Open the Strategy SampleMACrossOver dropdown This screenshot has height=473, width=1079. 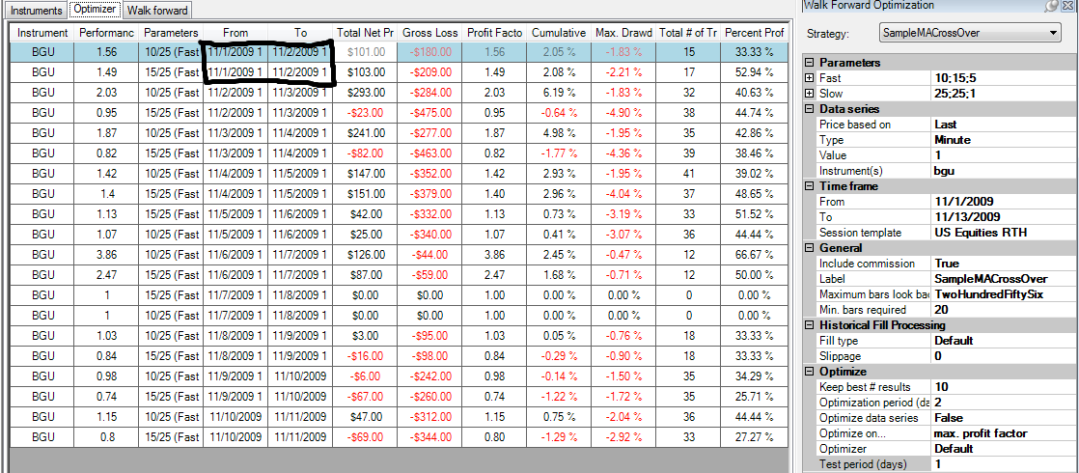click(x=971, y=33)
